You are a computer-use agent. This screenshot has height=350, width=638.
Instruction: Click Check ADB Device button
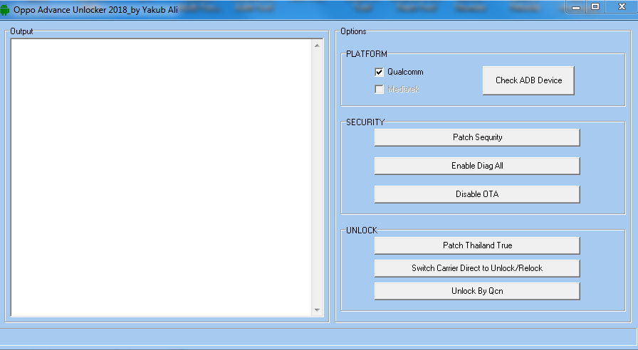click(528, 80)
